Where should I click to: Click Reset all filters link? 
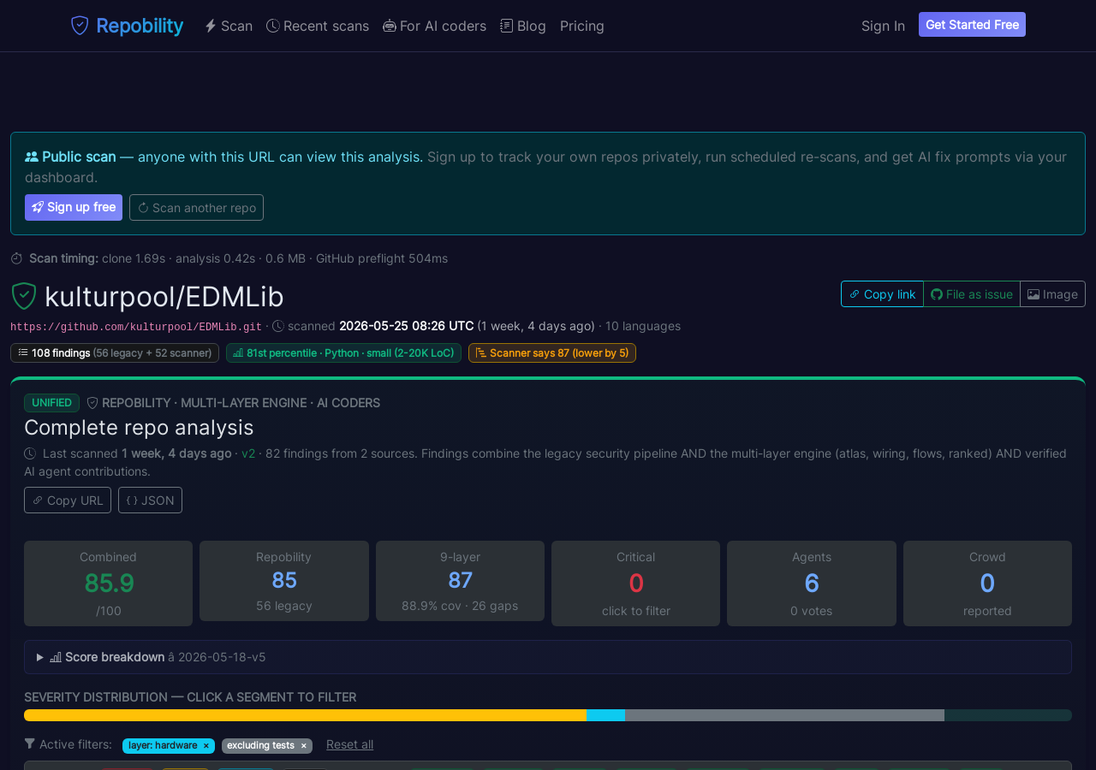pos(349,744)
